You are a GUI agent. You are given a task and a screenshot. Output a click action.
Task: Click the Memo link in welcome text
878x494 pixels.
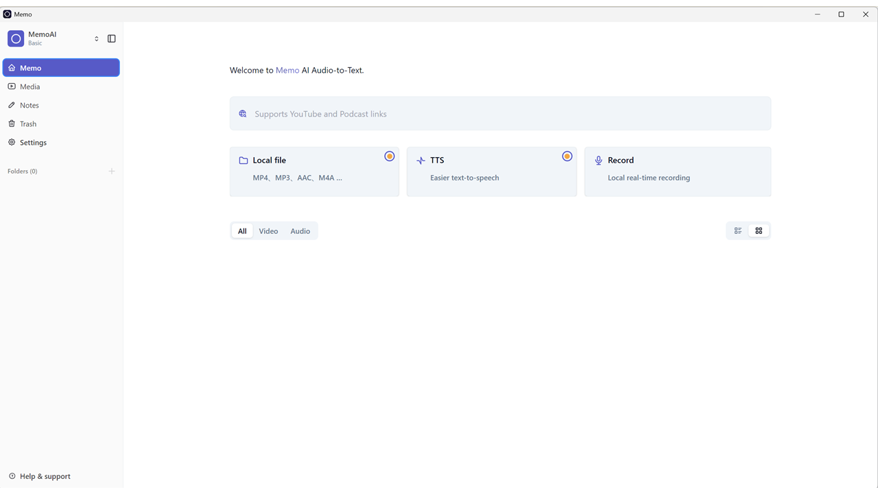(x=287, y=71)
